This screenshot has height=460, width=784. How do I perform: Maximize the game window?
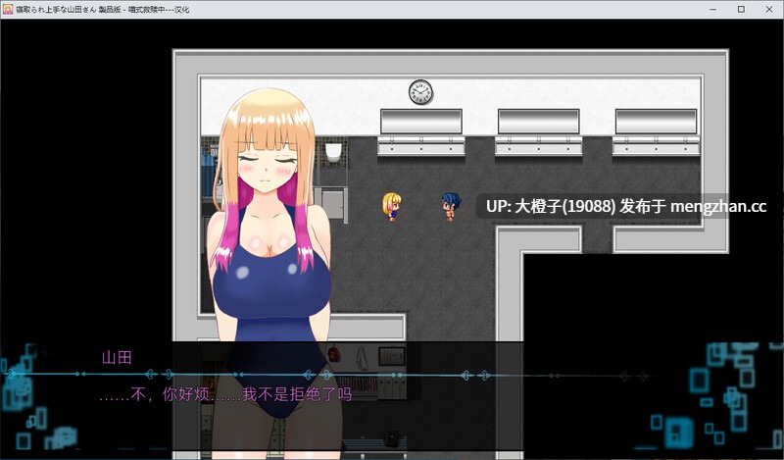(x=741, y=9)
